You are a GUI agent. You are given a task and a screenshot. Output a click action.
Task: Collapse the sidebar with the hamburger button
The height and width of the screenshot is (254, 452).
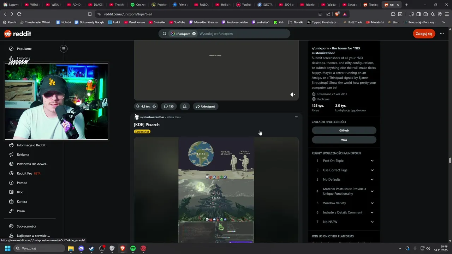pyautogui.click(x=64, y=49)
